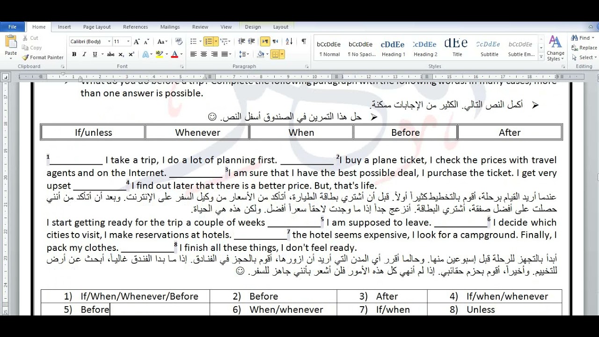Toggle Underline formatting
This screenshot has height=337, width=599.
click(x=95, y=54)
